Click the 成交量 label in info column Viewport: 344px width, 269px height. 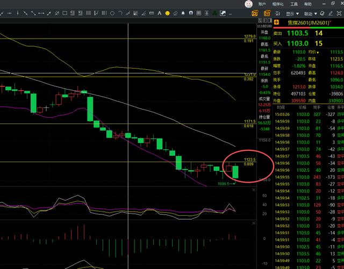pos(264,99)
